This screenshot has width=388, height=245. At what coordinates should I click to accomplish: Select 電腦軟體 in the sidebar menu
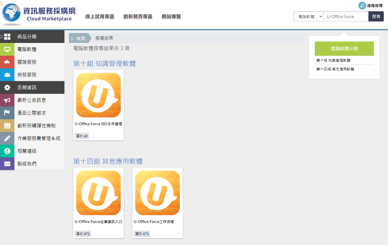pos(27,49)
